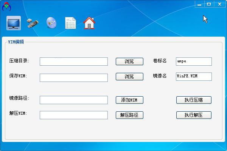227x151 pixels.
Task: Open the document checklist icon
Action: click(70, 23)
